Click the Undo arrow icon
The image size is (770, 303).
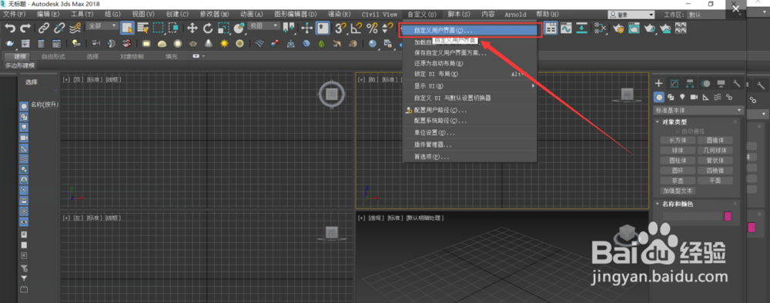10,28
